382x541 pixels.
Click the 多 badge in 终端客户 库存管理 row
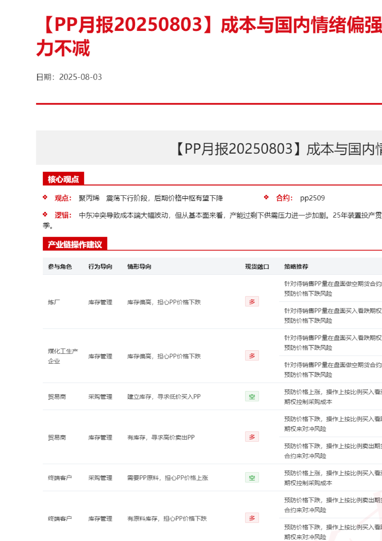pyautogui.click(x=252, y=518)
